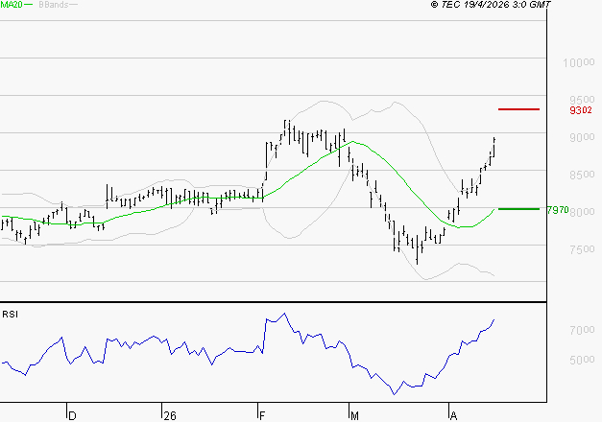The width and height of the screenshot is (602, 422).
Task: Click the green 7970 support value
Action: click(x=558, y=210)
